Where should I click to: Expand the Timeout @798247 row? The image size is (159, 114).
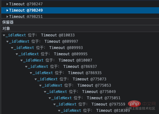click(x=7, y=4)
